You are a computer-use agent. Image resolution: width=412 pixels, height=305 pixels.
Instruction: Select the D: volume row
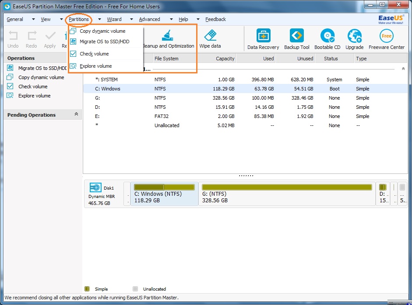point(246,107)
